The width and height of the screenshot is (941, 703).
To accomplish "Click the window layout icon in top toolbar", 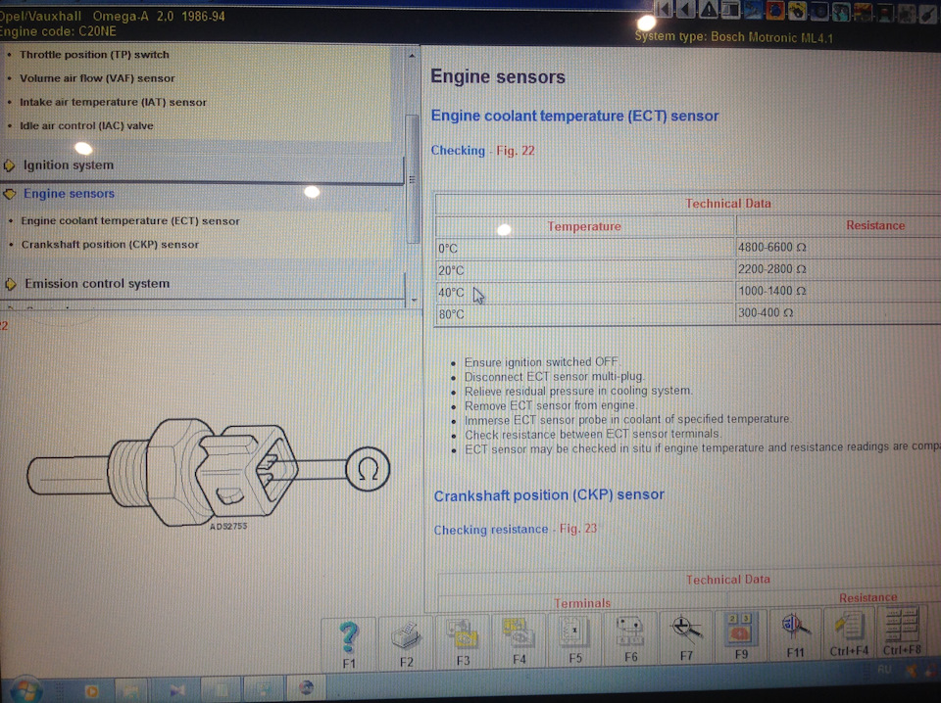I will tap(730, 9).
